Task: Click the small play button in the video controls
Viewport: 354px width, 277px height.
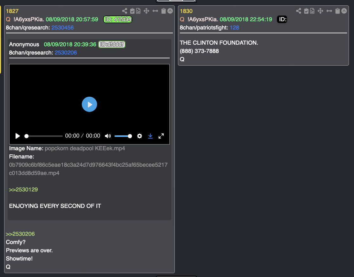Action: [18, 136]
